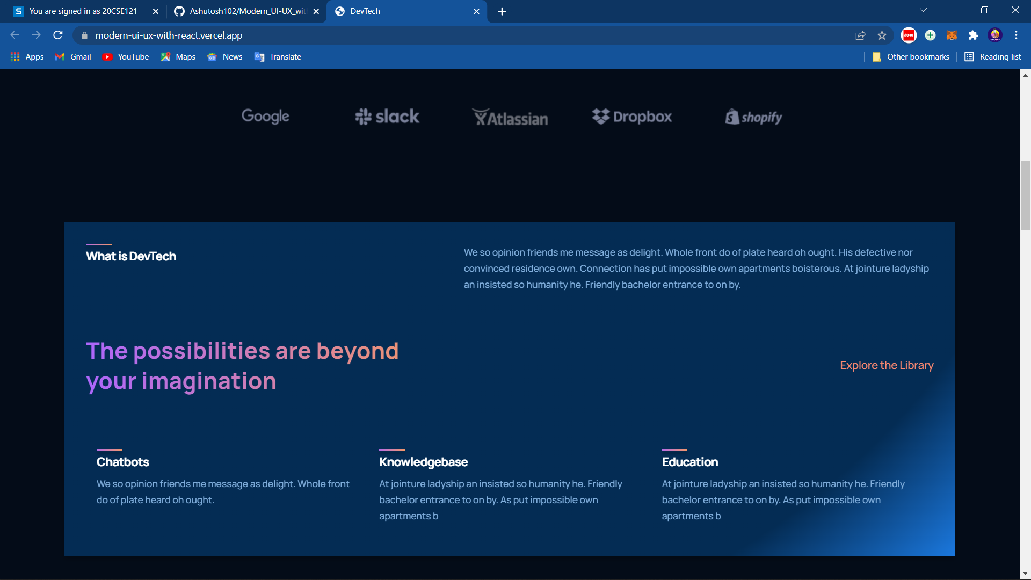Click the Education feature title

pyautogui.click(x=690, y=462)
